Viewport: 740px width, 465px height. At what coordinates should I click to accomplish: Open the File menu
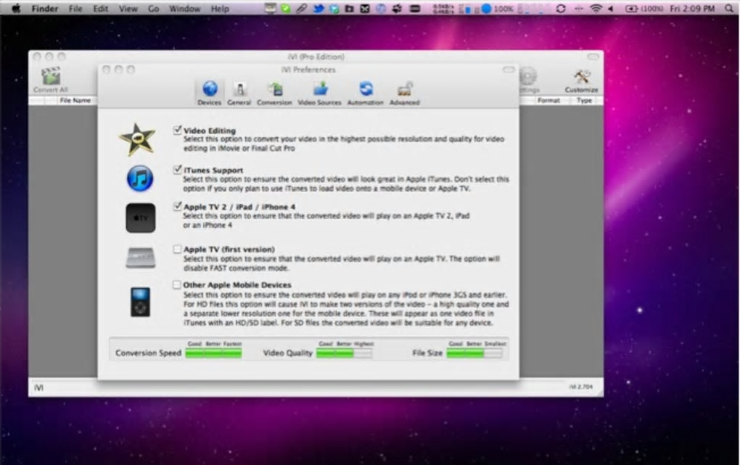(75, 9)
